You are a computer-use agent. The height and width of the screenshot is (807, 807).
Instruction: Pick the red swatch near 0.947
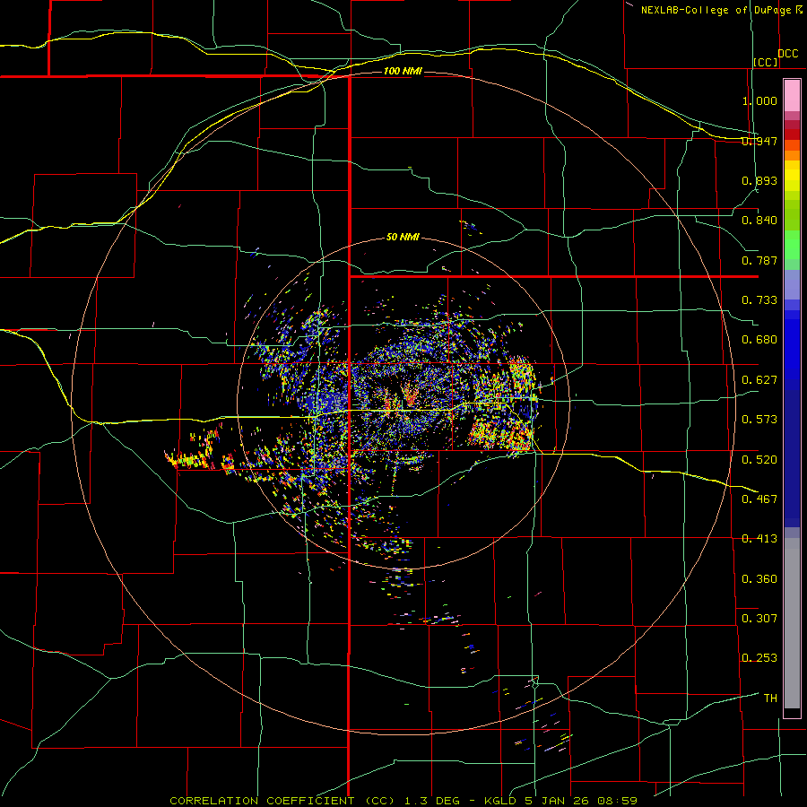[792, 134]
